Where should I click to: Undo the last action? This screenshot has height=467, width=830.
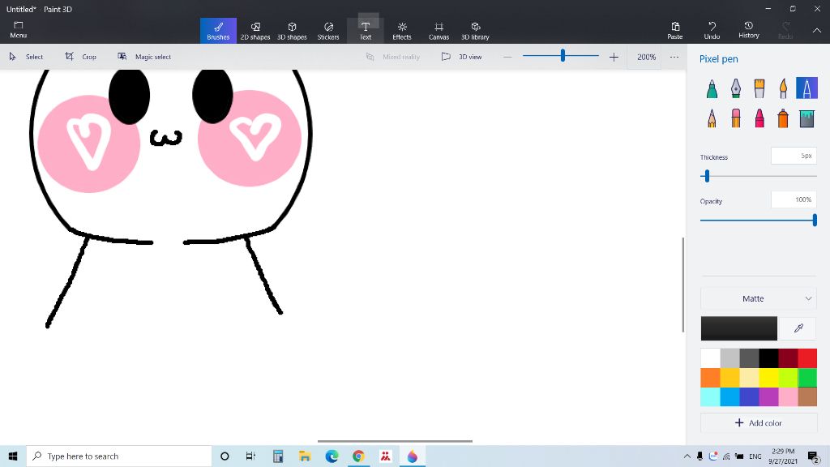point(712,31)
